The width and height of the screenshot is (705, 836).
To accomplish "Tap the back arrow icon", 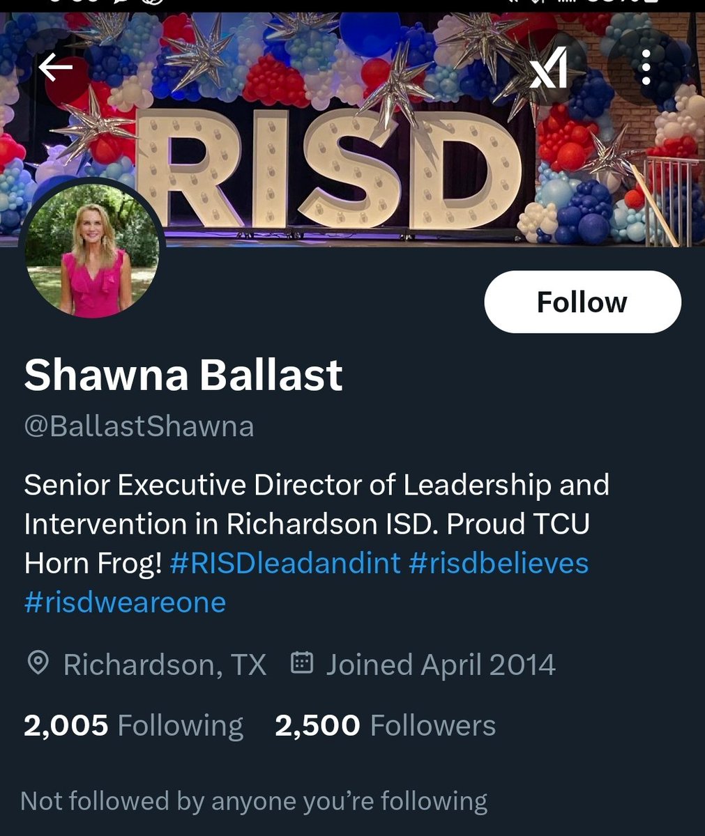I will [56, 68].
